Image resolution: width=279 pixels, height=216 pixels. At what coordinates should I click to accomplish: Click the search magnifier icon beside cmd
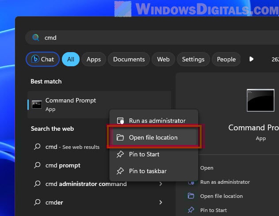pos(35,38)
